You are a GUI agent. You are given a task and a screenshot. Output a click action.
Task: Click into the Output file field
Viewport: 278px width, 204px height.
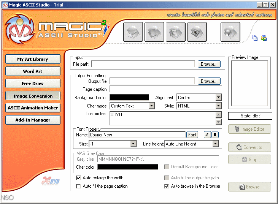coord(152,81)
